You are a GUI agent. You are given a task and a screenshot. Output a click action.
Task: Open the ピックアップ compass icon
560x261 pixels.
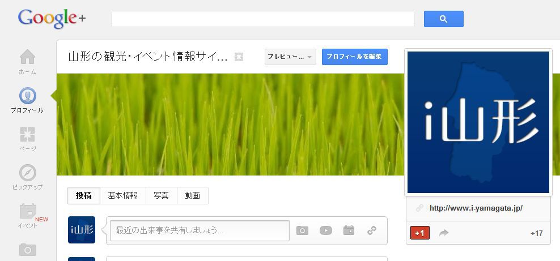click(x=28, y=173)
